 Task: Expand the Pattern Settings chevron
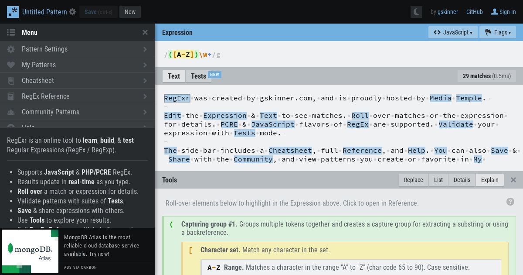(x=145, y=49)
